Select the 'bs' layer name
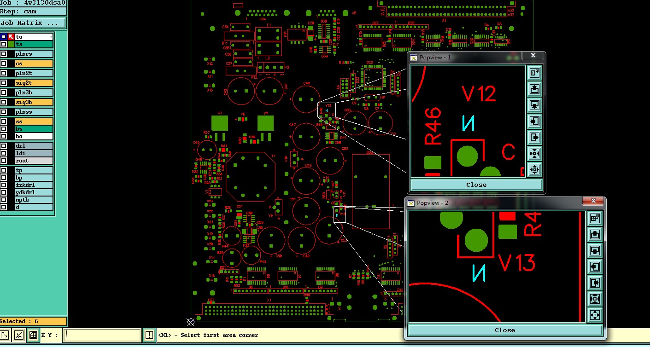650x347 pixels. coord(34,129)
